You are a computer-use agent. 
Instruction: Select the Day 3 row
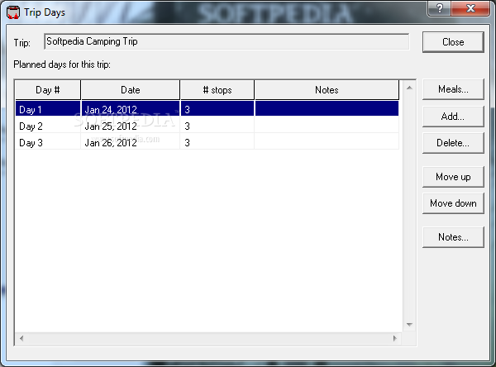point(207,143)
